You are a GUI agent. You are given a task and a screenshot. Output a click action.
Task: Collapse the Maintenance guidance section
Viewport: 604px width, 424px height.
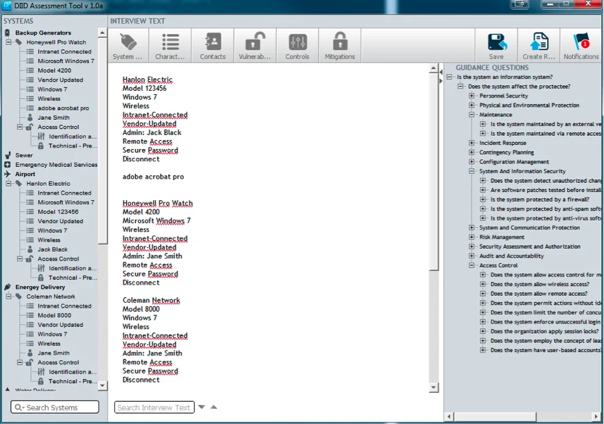pos(470,114)
